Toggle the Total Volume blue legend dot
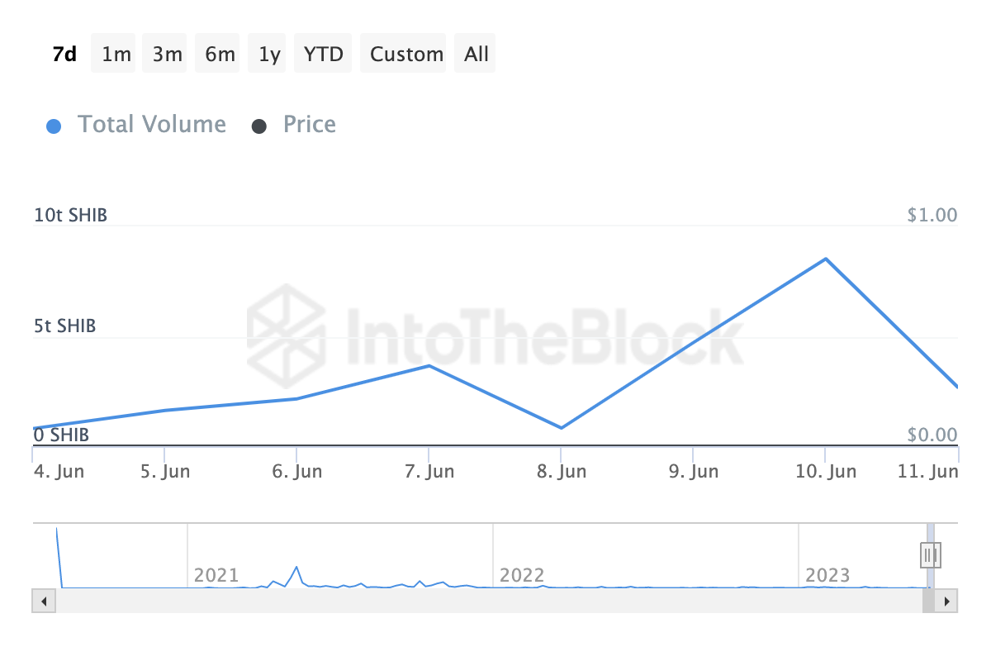The height and width of the screenshot is (661, 991). (x=55, y=126)
